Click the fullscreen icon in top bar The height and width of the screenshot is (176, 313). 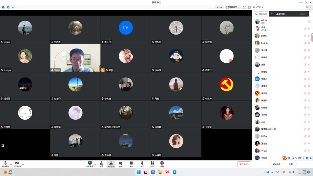245,7
